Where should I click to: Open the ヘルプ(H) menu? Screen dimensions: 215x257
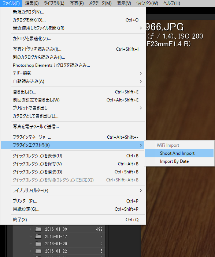tap(172, 3)
